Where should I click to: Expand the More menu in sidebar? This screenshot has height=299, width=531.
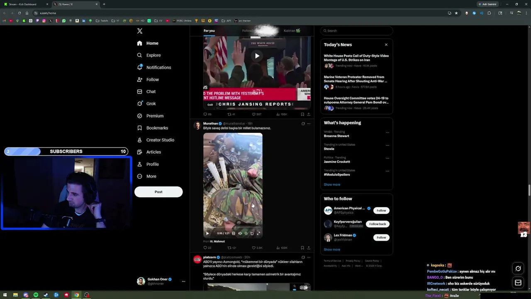(x=147, y=176)
